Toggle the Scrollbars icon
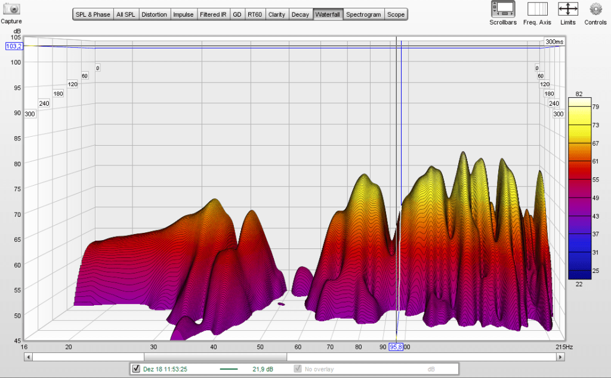This screenshot has width=611, height=378. click(503, 9)
